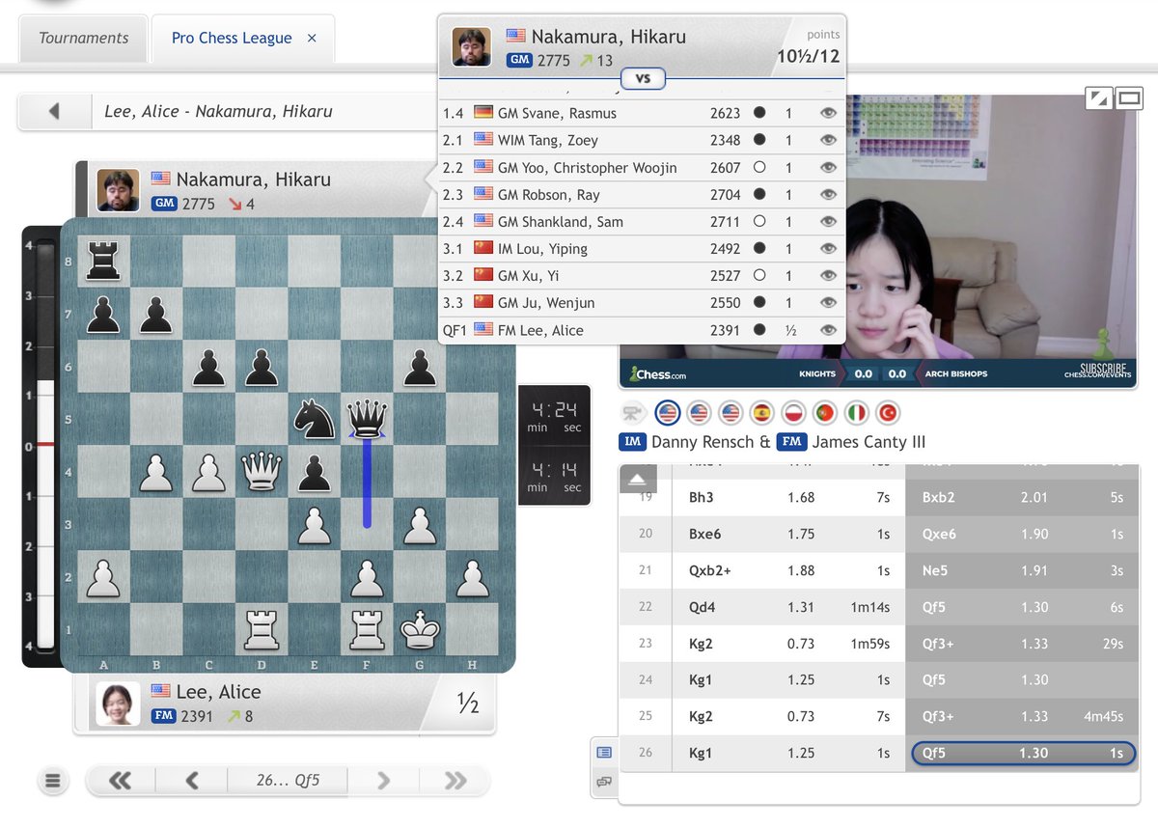1158x828 pixels.
Task: Jump to the last move with double-right arrows
Action: pyautogui.click(x=455, y=781)
